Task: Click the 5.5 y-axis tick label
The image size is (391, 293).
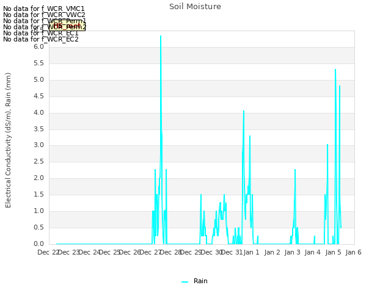Action: pyautogui.click(x=38, y=63)
